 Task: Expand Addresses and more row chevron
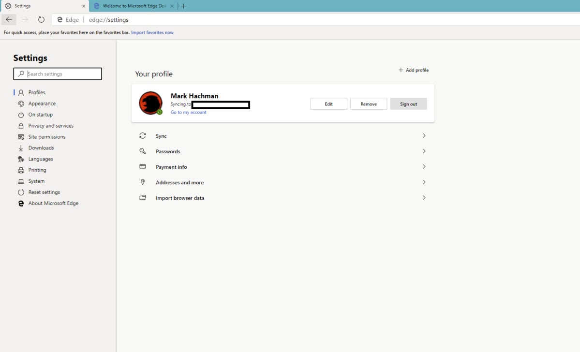pyautogui.click(x=424, y=182)
